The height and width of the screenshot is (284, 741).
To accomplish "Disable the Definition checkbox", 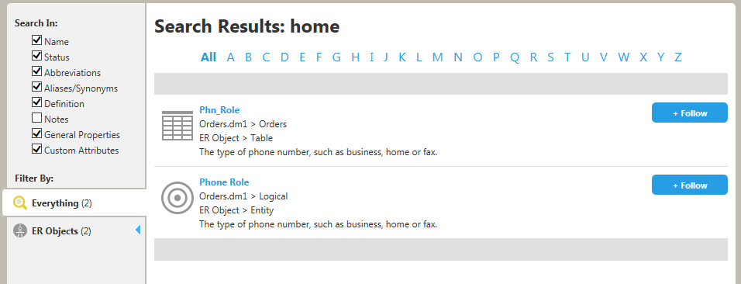I will coord(36,102).
